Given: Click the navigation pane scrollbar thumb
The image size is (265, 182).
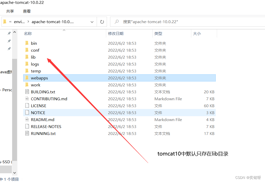Looking at the screenshot, I should pos(14,110).
